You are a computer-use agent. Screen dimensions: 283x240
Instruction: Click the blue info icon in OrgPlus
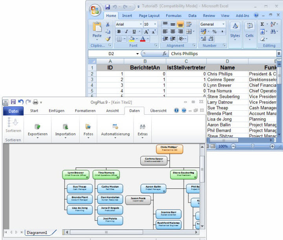176,110
